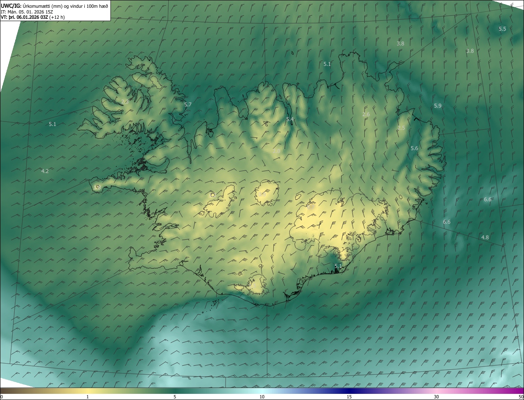The image size is (524, 400).
Task: Select the valid time line 'VT: þri. 06.01.2026 03Z (+12 h)'
Action: [33, 17]
